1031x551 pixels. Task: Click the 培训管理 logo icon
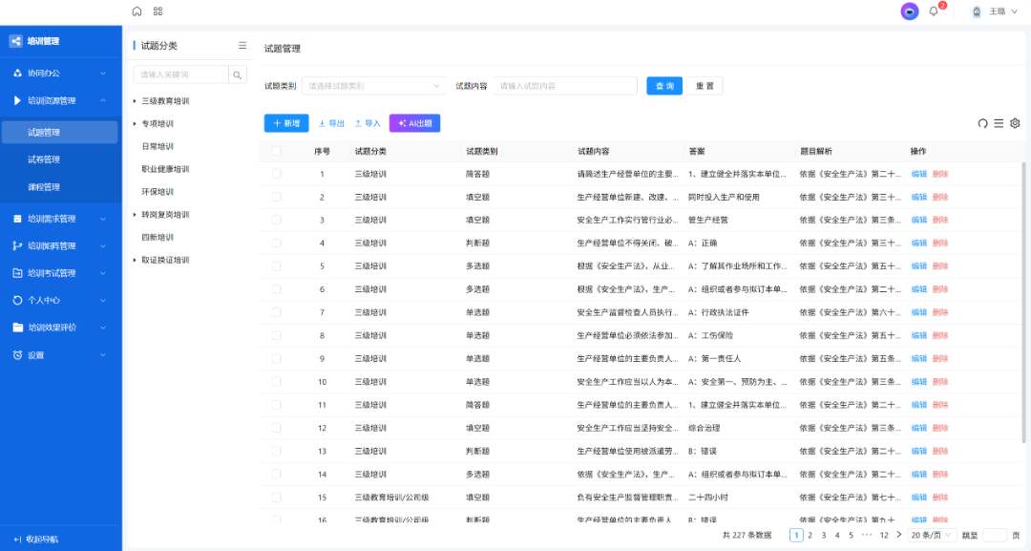pyautogui.click(x=16, y=41)
